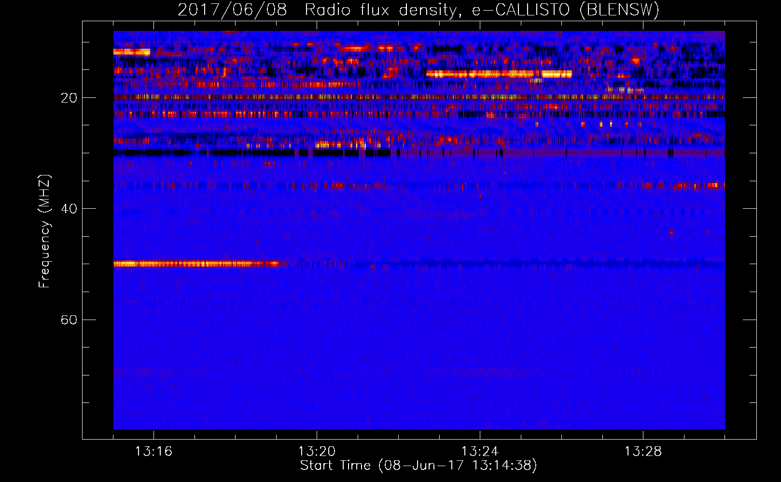
Task: Click the 'Start Time' x-axis label
Action: [418, 466]
